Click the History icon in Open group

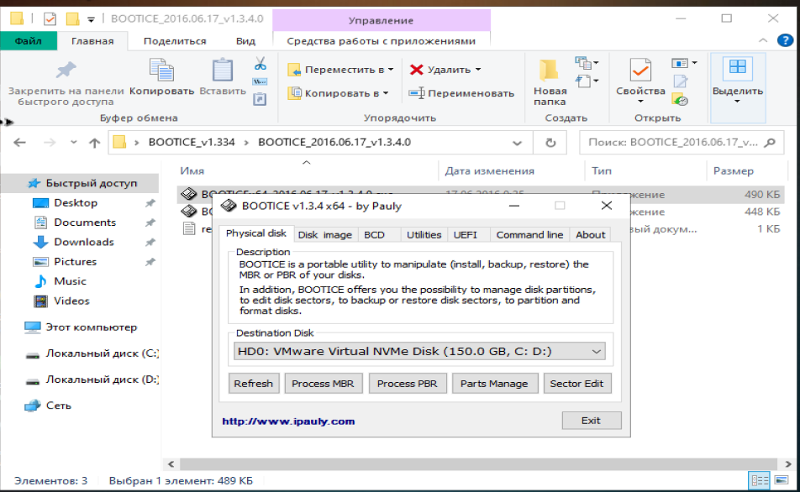pos(680,100)
